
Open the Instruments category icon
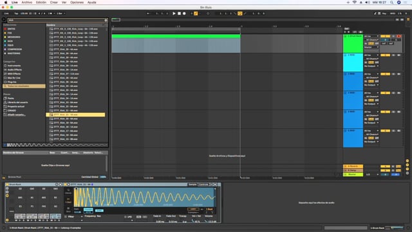[x=5, y=66]
